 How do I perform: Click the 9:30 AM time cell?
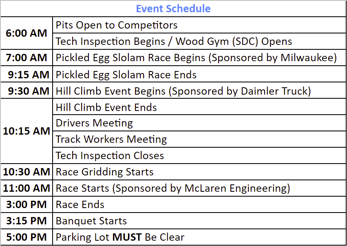pos(27,90)
